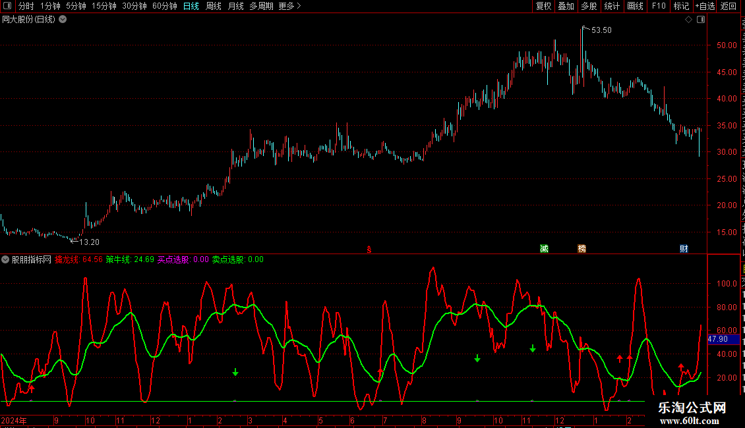Image resolution: width=745 pixels, height=428 pixels.
Task: Click the 榜 event marker
Action: tap(581, 249)
